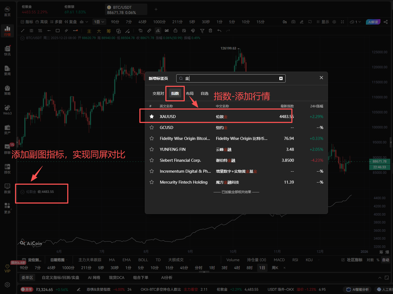Expand more drawing tools with the dots icon
This screenshot has width=393, height=294.
pos(75,31)
